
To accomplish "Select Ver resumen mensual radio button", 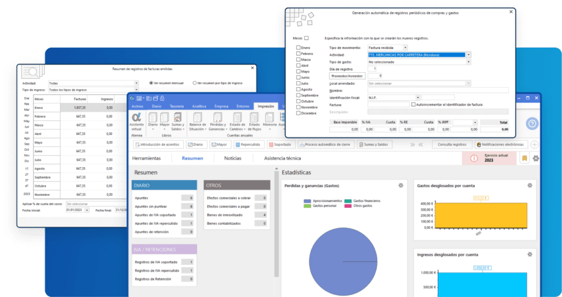I will [x=151, y=83].
